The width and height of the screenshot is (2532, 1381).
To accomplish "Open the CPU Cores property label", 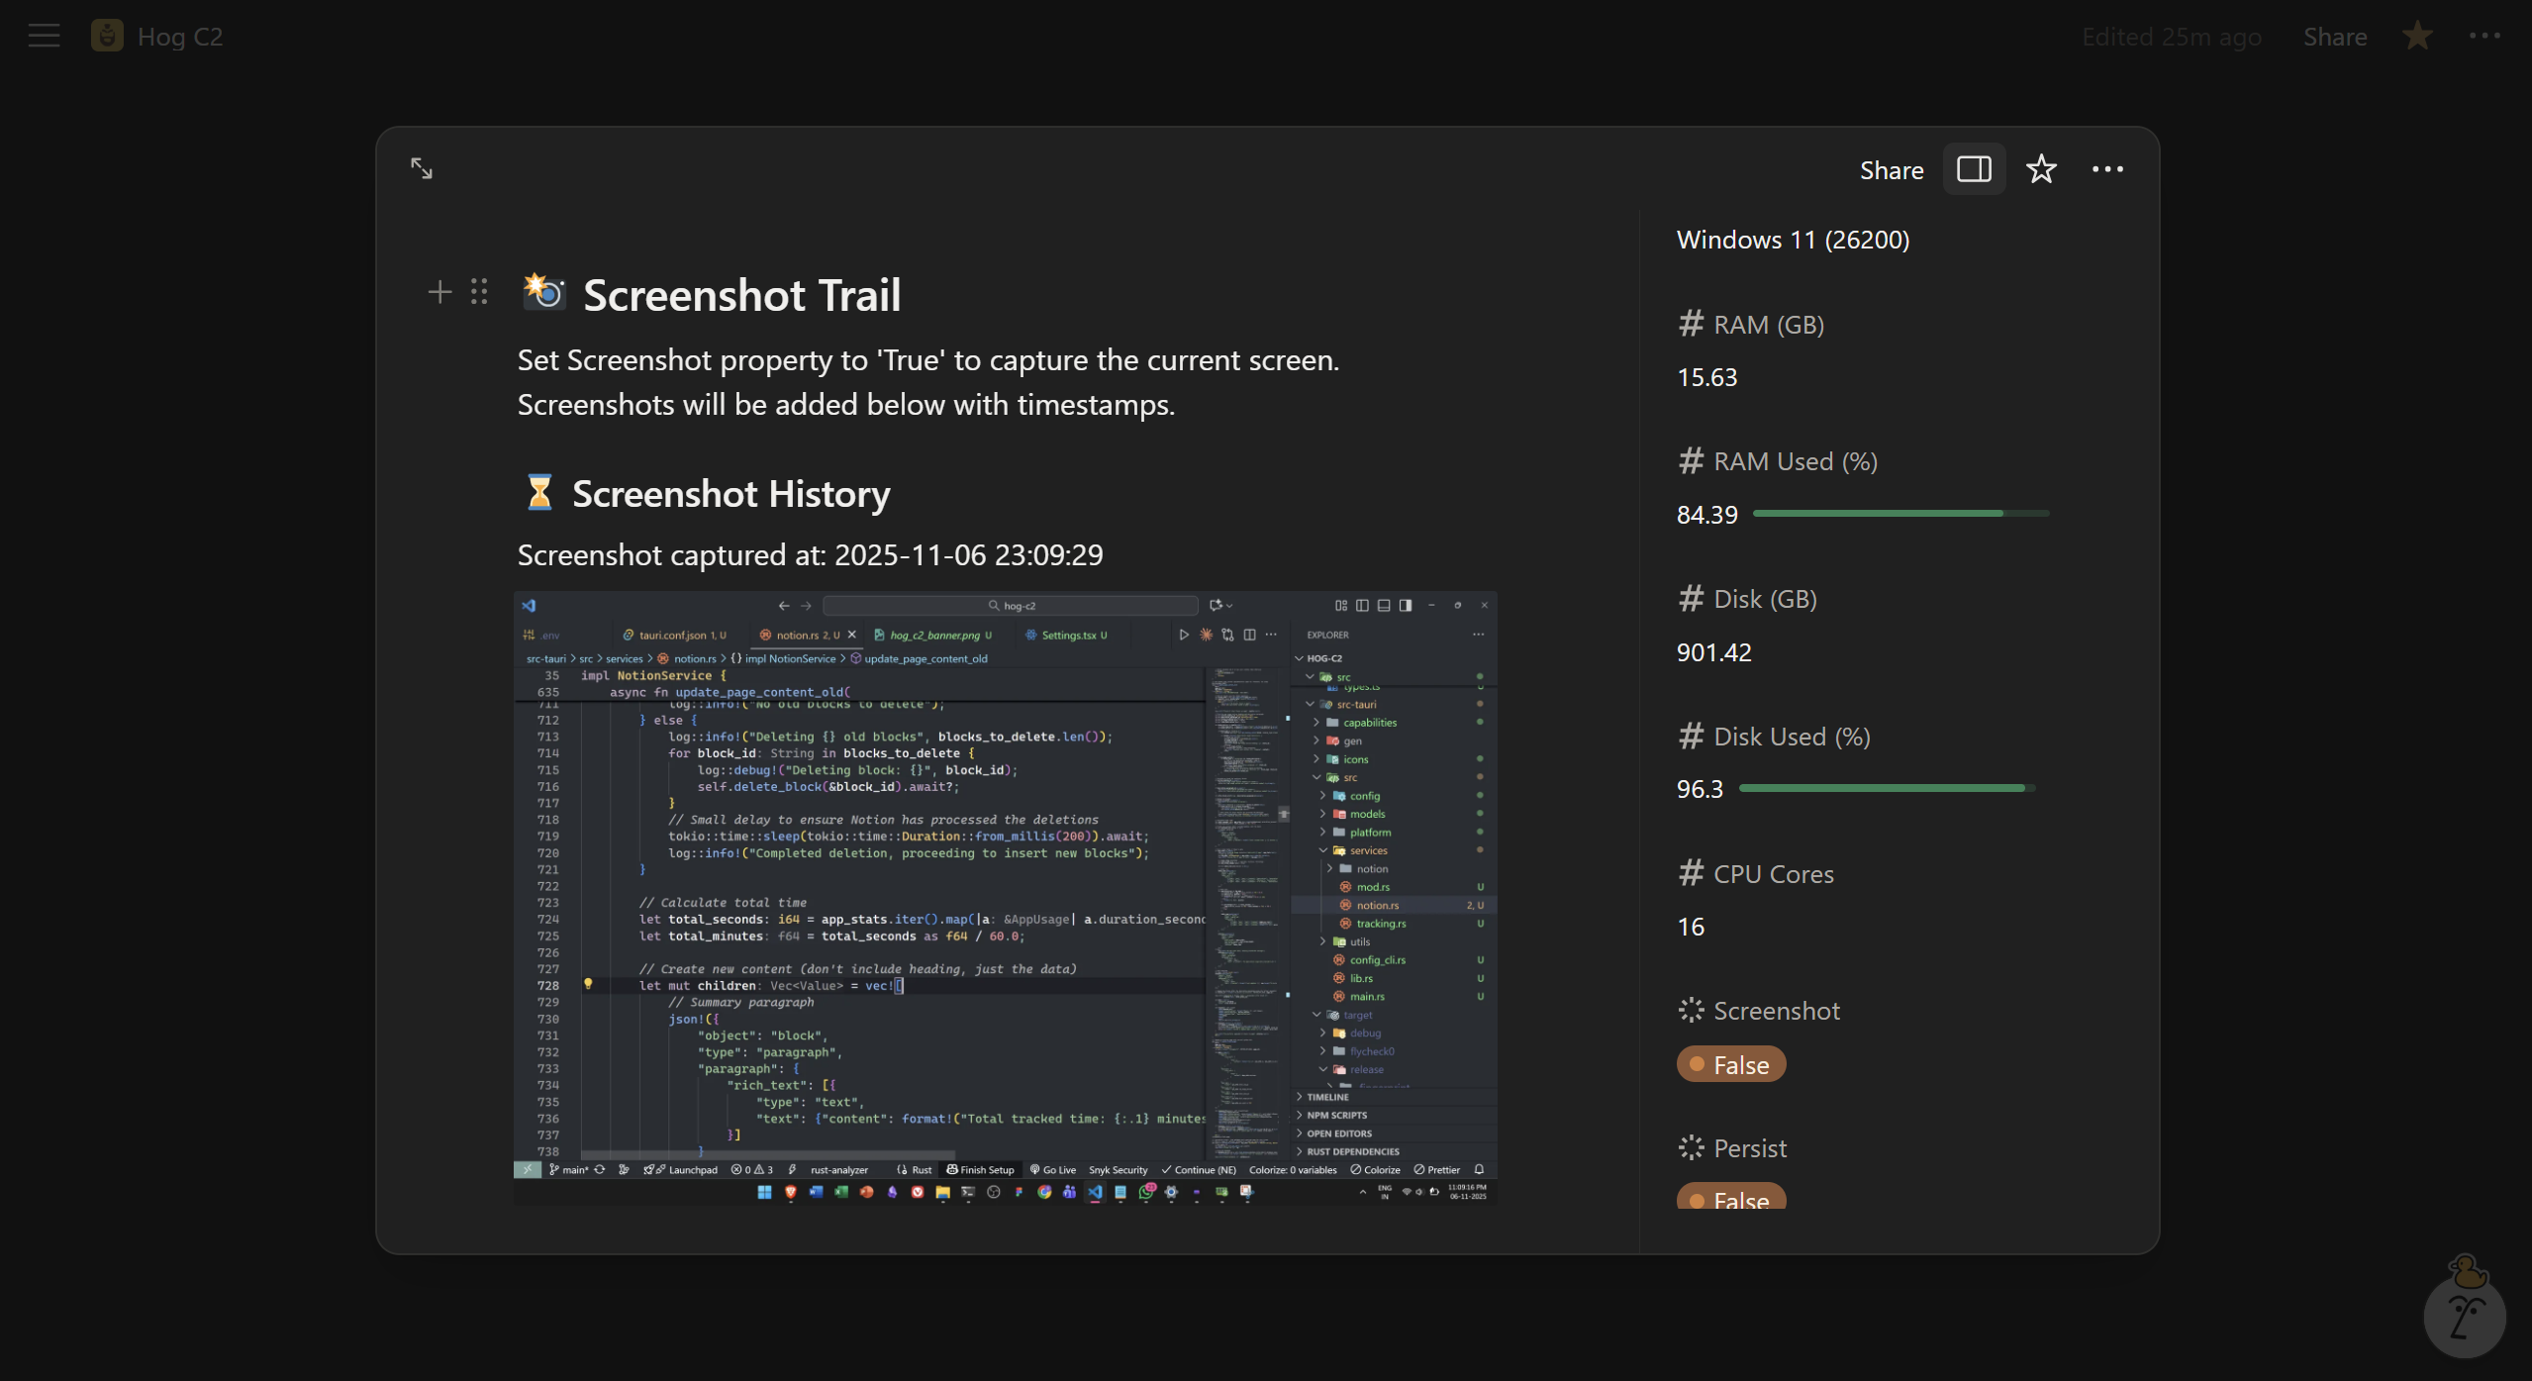I will [1773, 874].
